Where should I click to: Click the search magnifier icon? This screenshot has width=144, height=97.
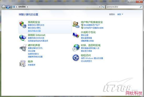click(141, 7)
